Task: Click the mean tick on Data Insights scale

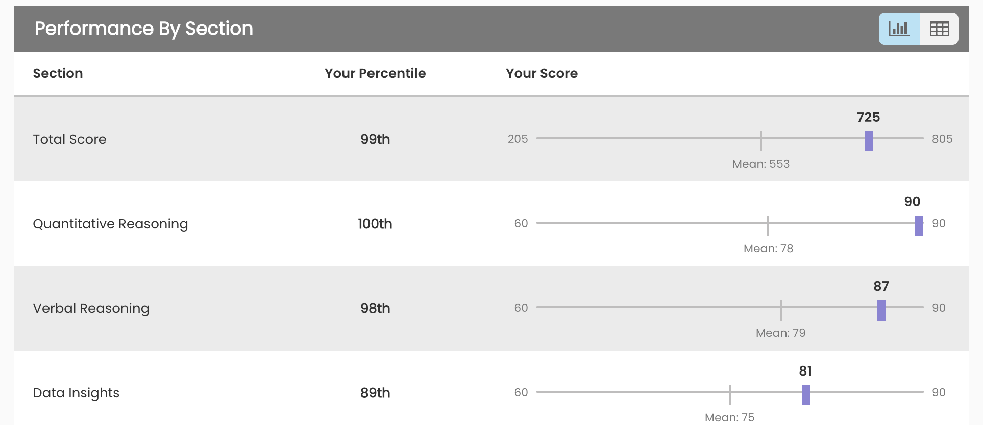Action: pos(730,393)
